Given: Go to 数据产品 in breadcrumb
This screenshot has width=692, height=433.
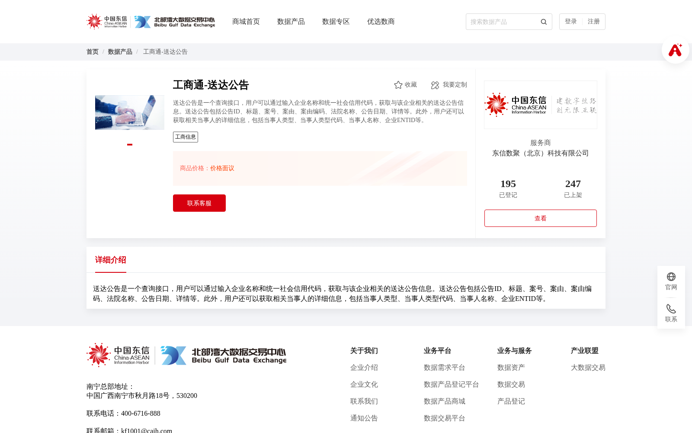Looking at the screenshot, I should [x=120, y=52].
